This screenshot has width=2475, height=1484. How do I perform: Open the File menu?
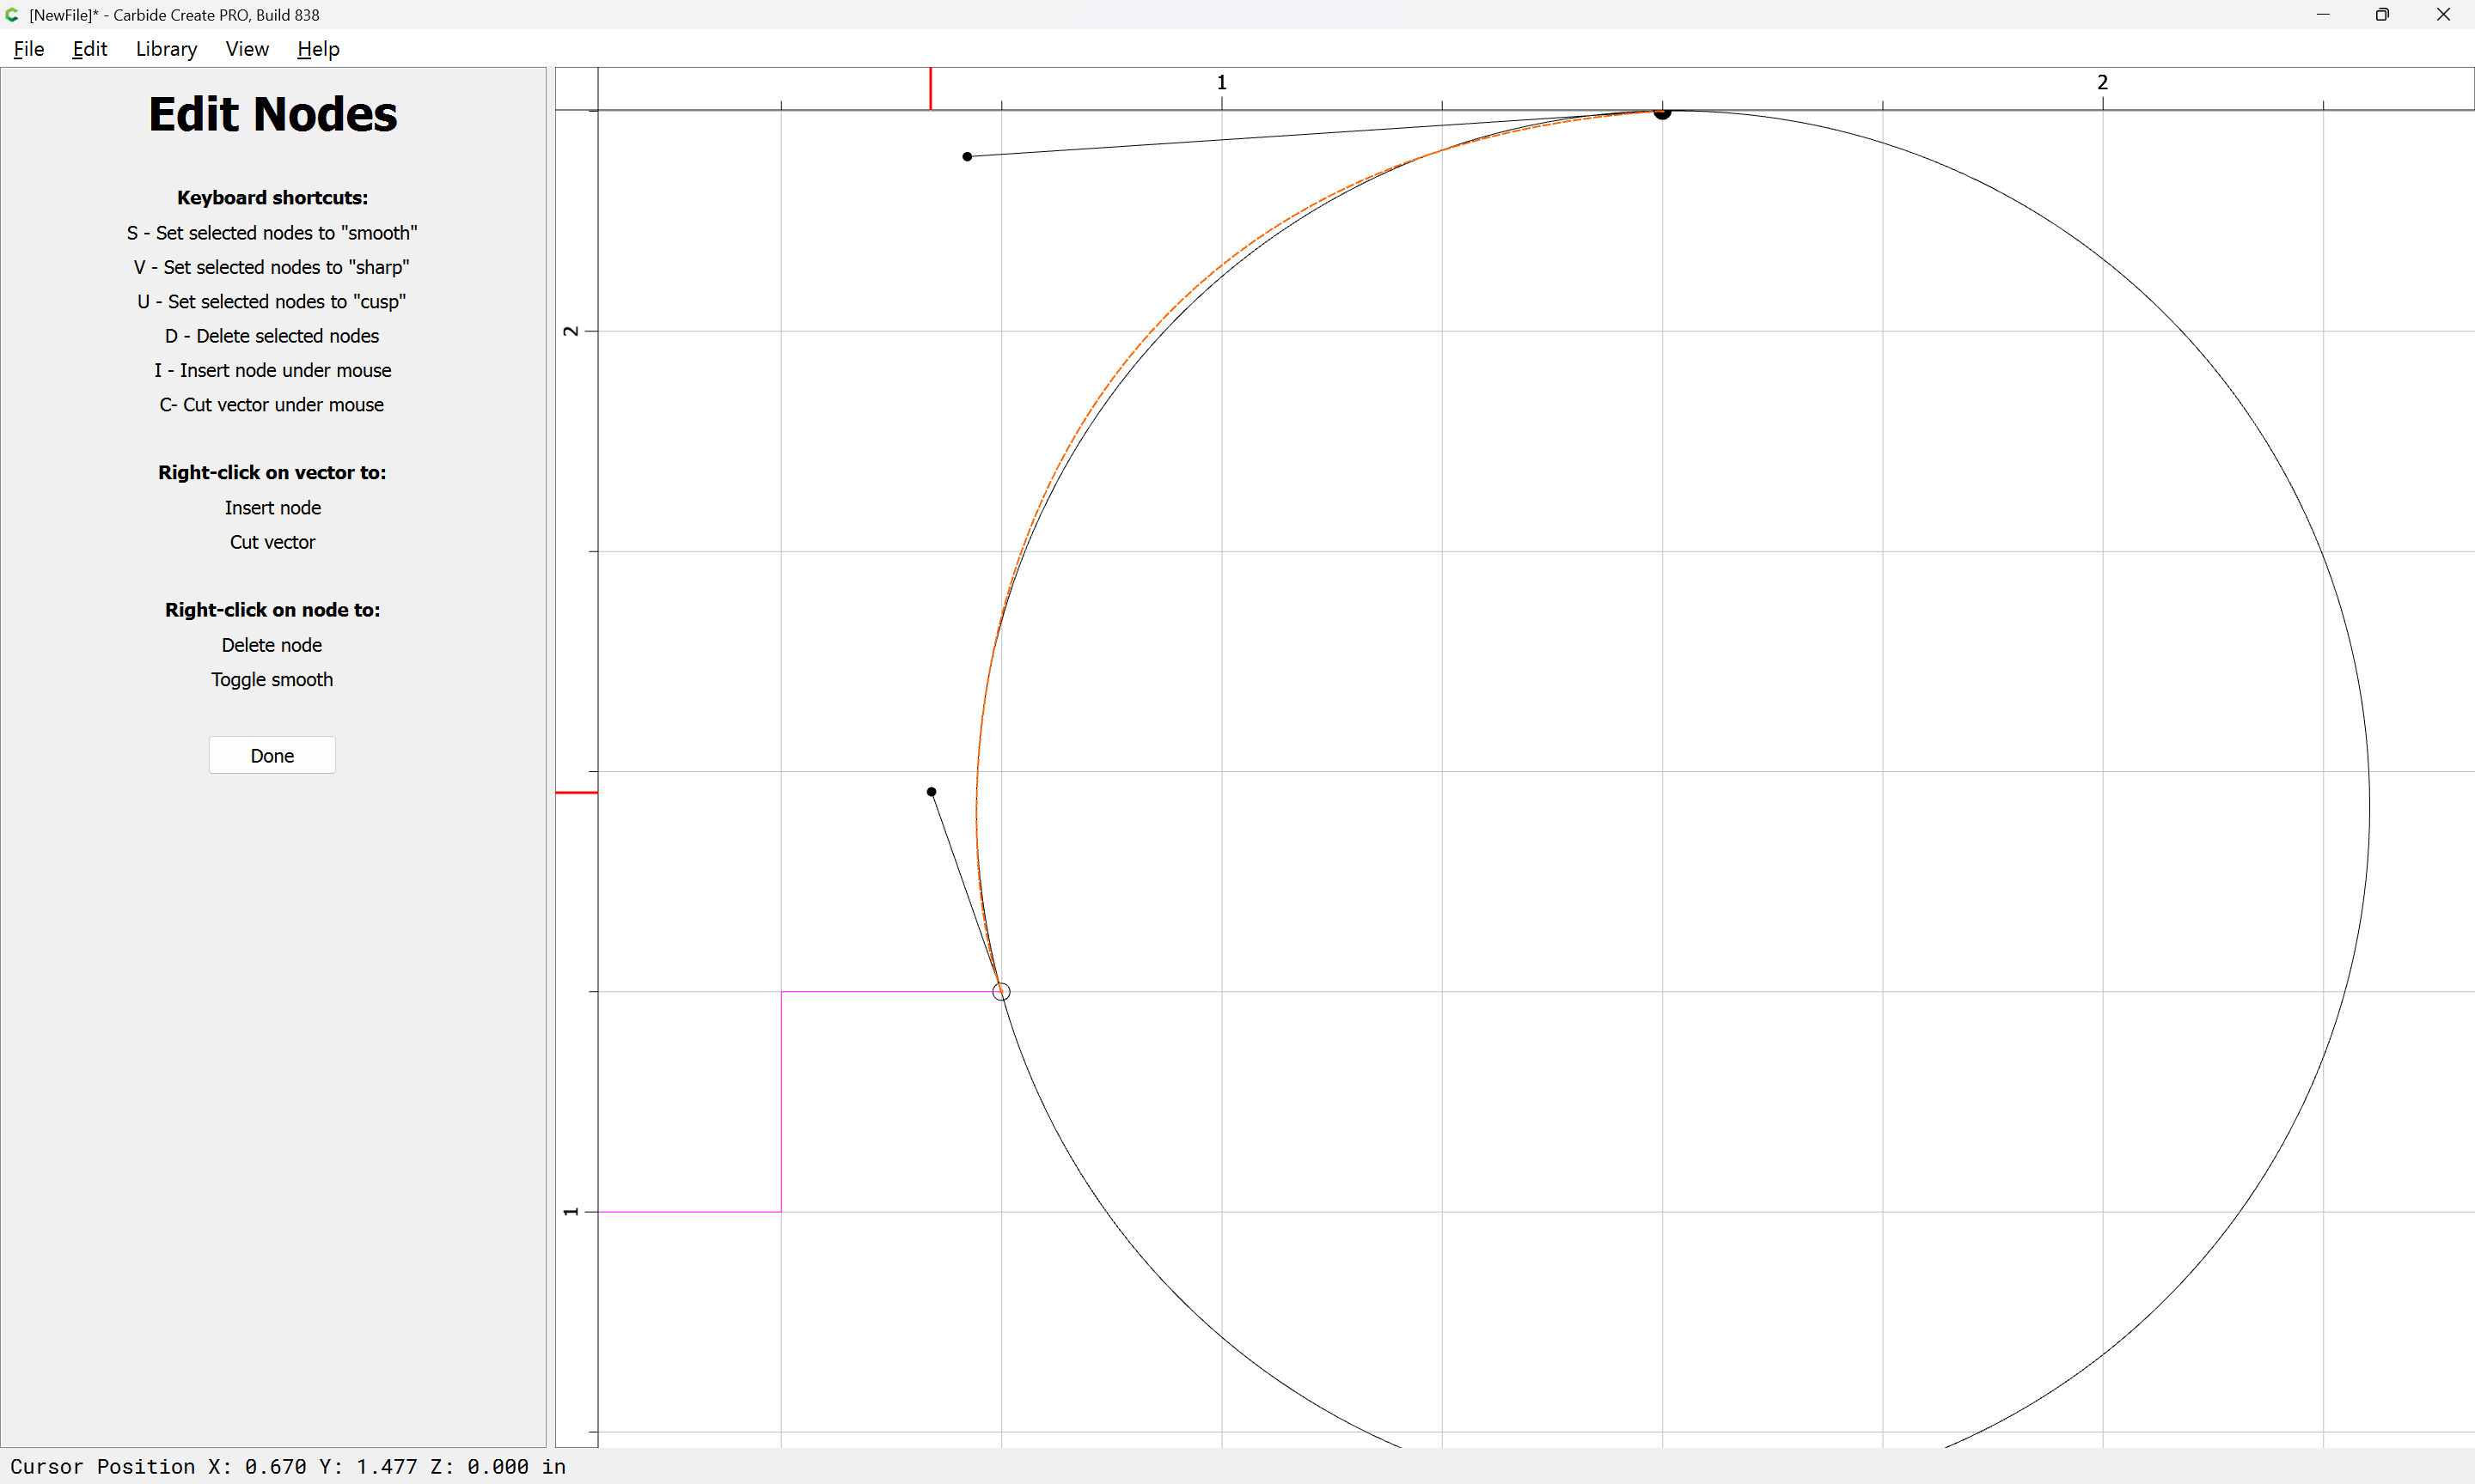coord(28,49)
